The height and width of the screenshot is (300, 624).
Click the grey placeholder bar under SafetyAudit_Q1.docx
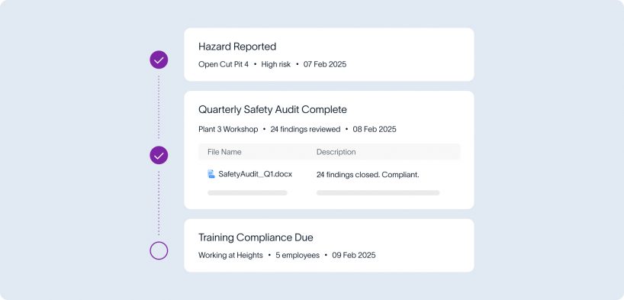pos(247,193)
